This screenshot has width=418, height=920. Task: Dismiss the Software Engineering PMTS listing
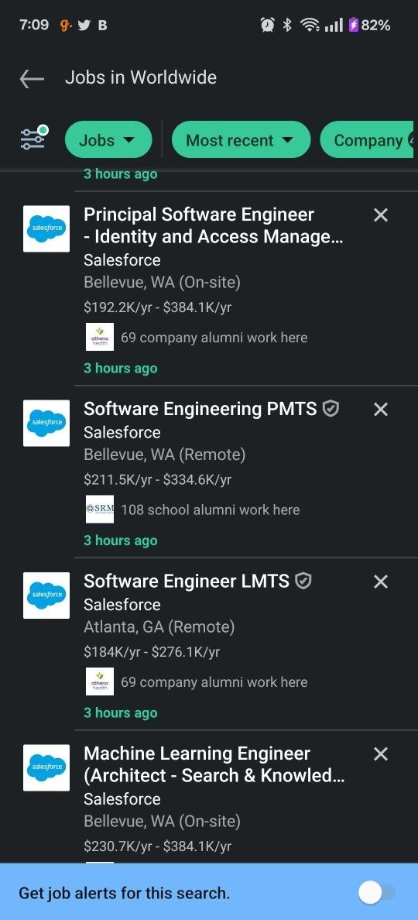[381, 409]
